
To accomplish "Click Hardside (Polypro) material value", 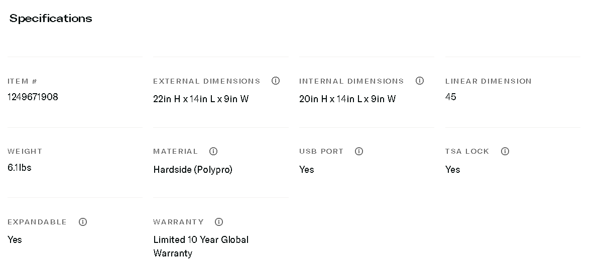I will click(193, 170).
